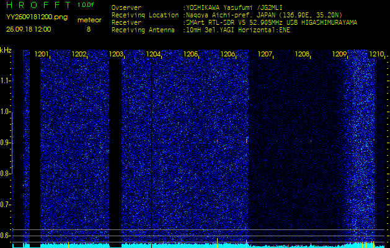The height and width of the screenshot is (248, 390).
Task: Click the Receiving Location label
Action: [x=145, y=15]
